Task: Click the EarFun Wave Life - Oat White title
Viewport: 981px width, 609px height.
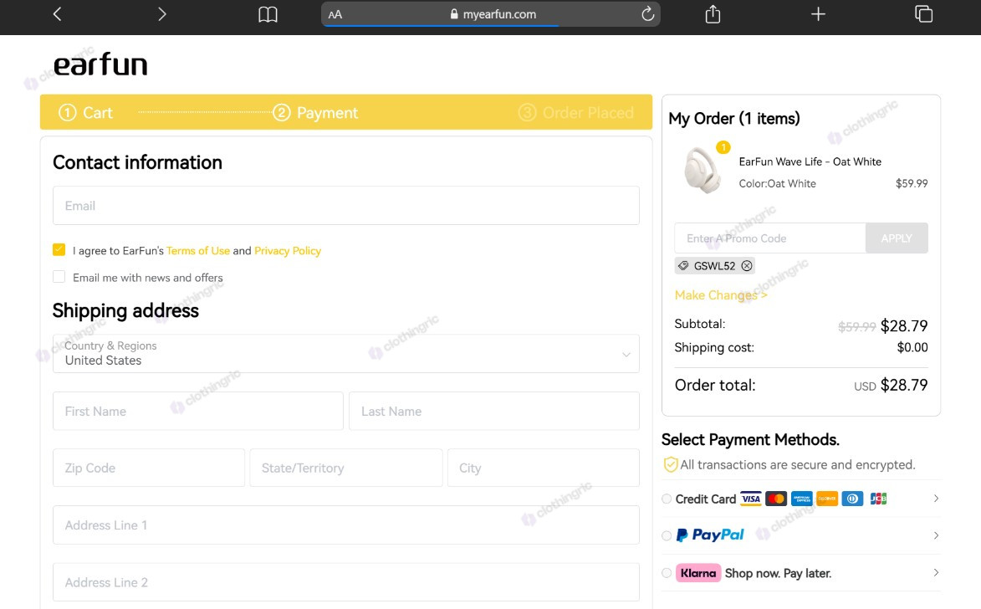Action: [x=810, y=161]
